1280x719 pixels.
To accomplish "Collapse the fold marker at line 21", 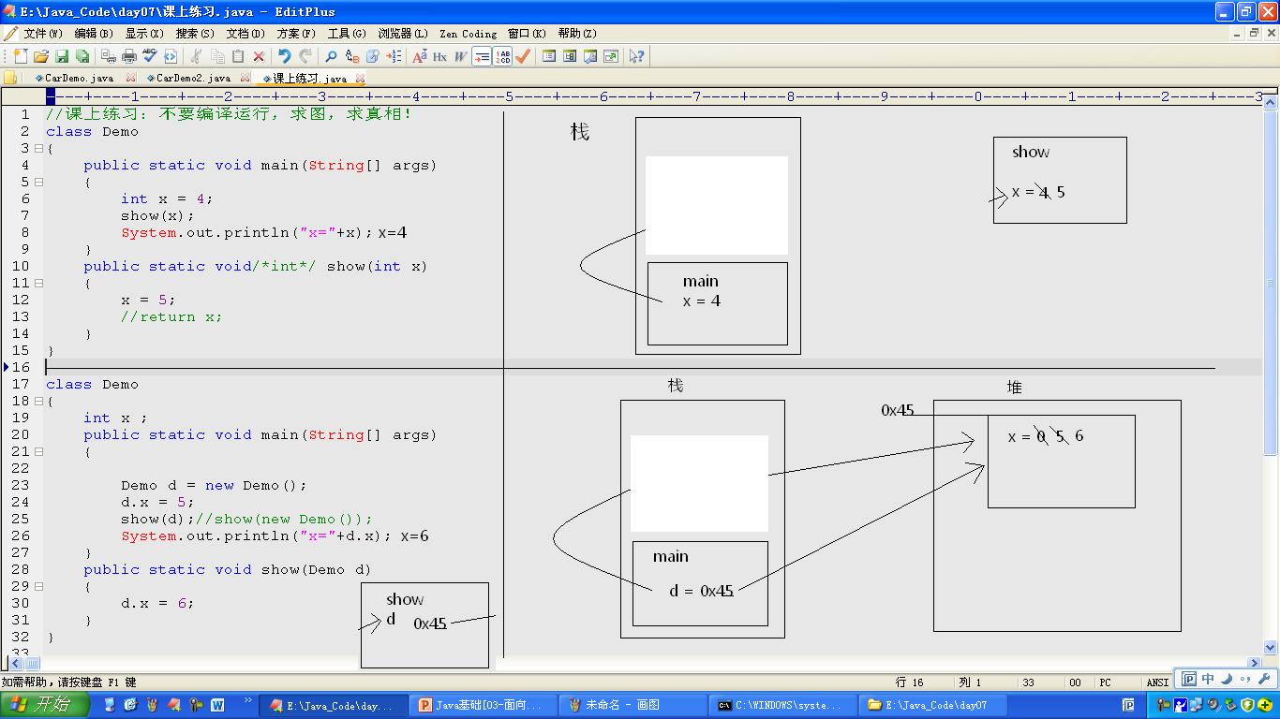I will [x=38, y=451].
